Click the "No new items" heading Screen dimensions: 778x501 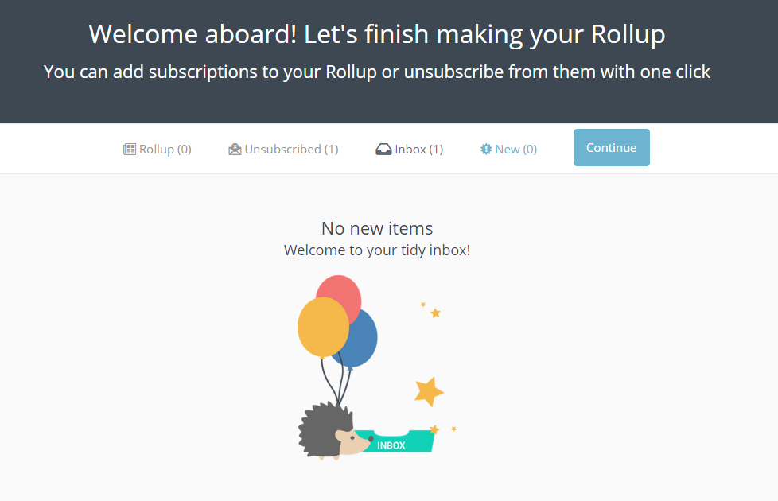coord(377,228)
